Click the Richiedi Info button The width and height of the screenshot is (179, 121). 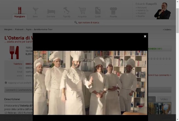(160, 49)
